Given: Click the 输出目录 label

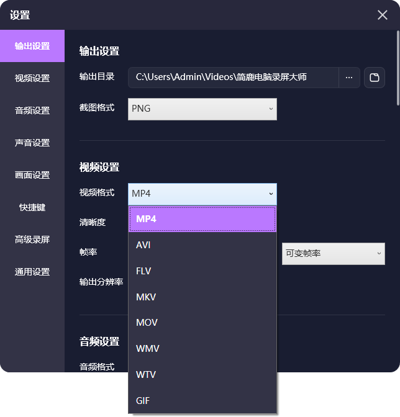Looking at the screenshot, I should pyautogui.click(x=97, y=76).
